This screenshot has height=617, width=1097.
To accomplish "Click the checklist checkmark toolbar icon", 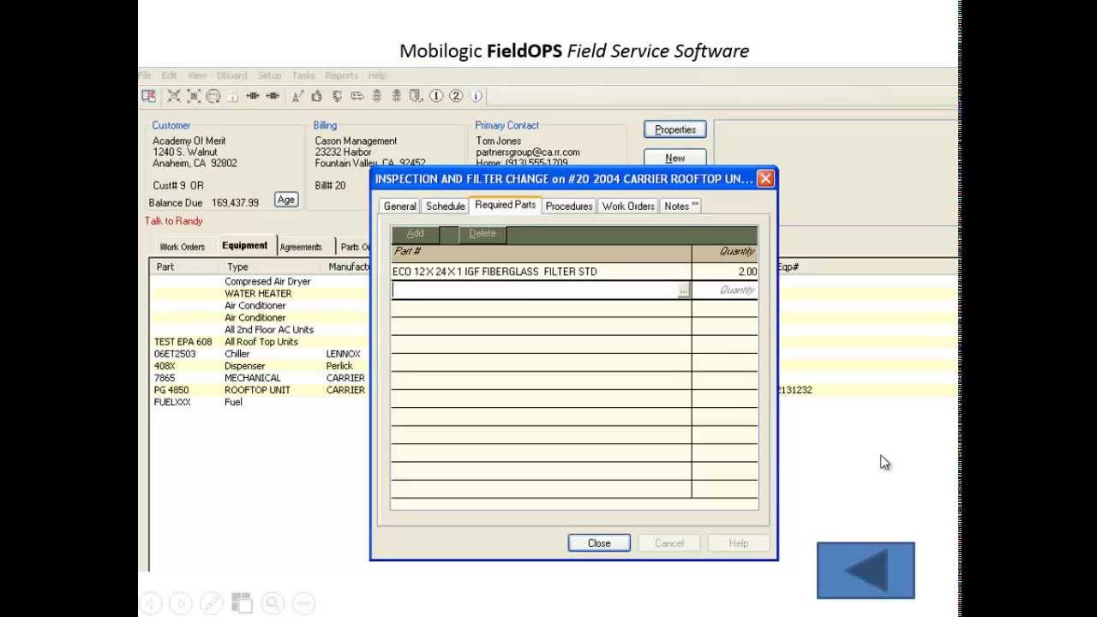I will pos(337,96).
